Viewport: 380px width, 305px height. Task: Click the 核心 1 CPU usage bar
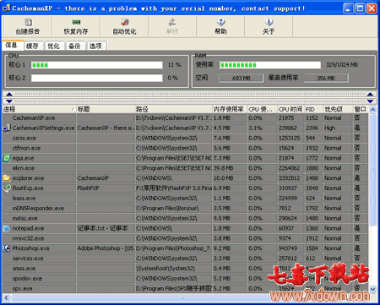97,65
